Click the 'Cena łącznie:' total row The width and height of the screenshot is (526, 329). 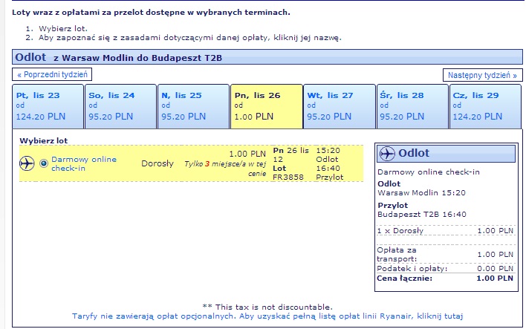tap(445, 278)
